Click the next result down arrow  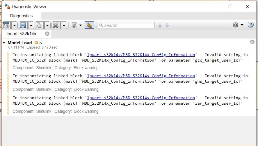pos(167,25)
